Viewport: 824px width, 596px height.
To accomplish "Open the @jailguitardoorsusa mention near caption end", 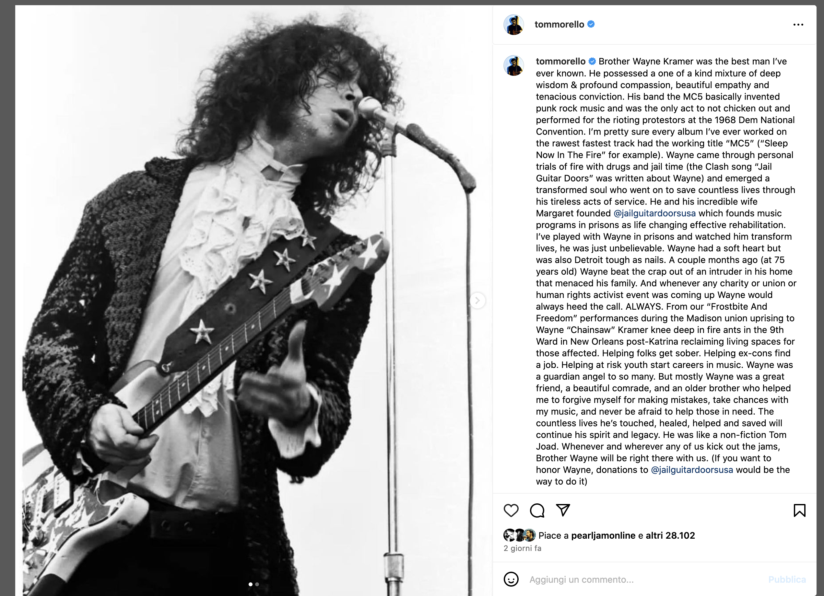I will point(692,470).
